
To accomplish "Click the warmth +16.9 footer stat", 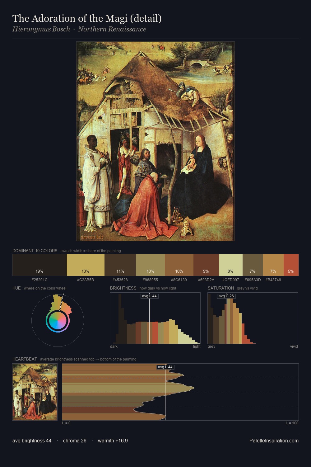I will point(113,441).
